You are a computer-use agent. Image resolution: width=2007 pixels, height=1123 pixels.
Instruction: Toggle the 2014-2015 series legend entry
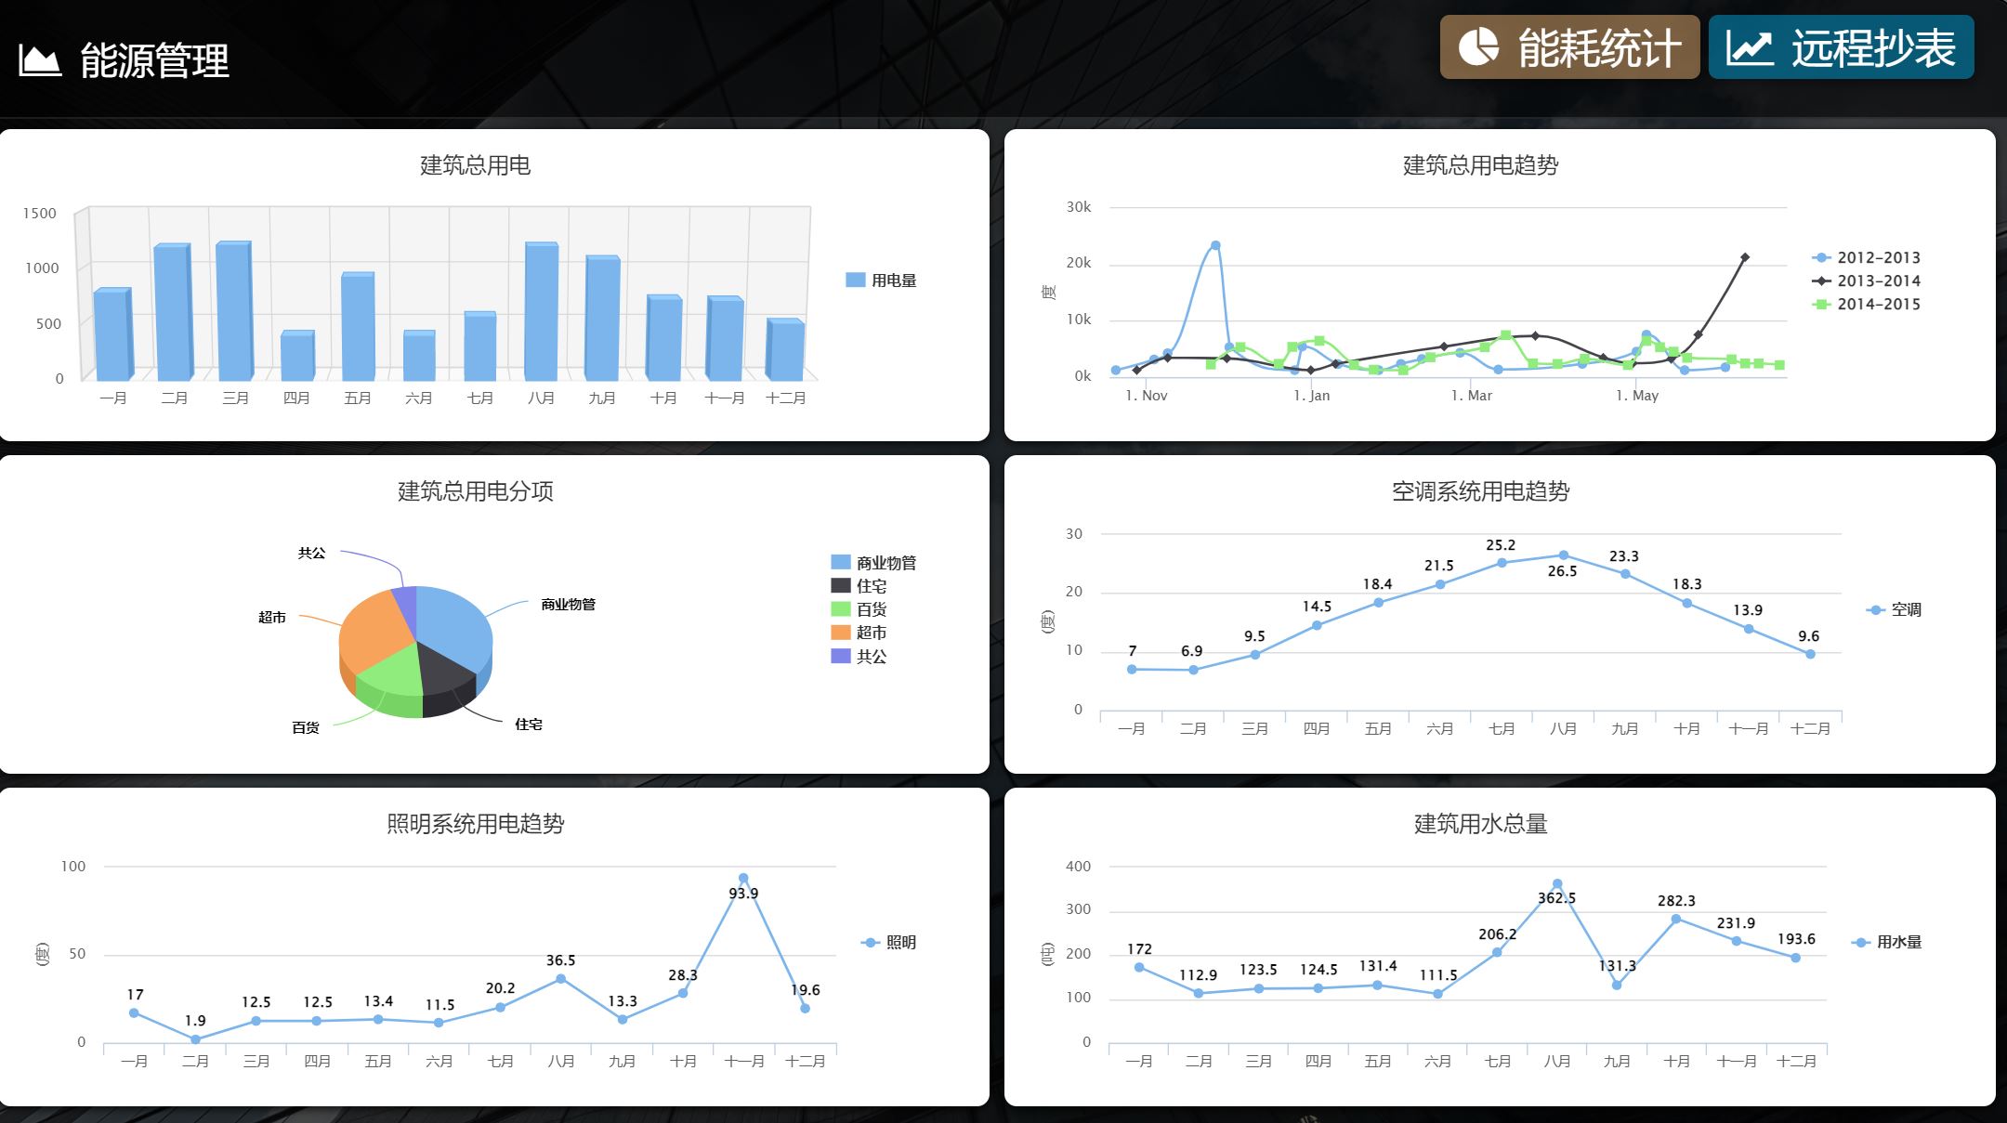point(1878,304)
